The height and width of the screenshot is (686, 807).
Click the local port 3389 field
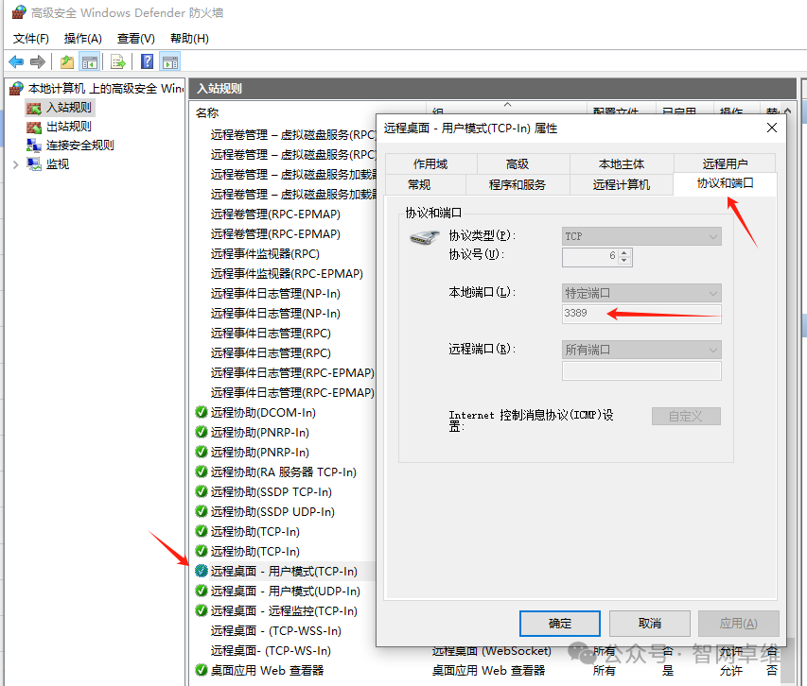641,314
